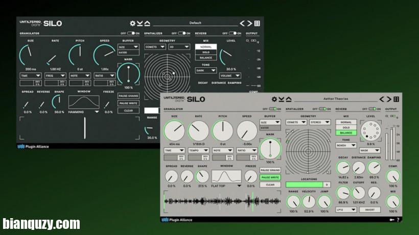This screenshot has width=419, height=235.
Task: Open STEREO geometry dropdown in light window
Action: (x=320, y=122)
